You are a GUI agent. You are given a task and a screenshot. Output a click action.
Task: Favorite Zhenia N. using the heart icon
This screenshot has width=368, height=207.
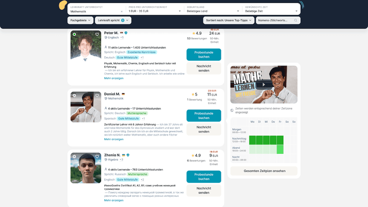click(x=97, y=156)
